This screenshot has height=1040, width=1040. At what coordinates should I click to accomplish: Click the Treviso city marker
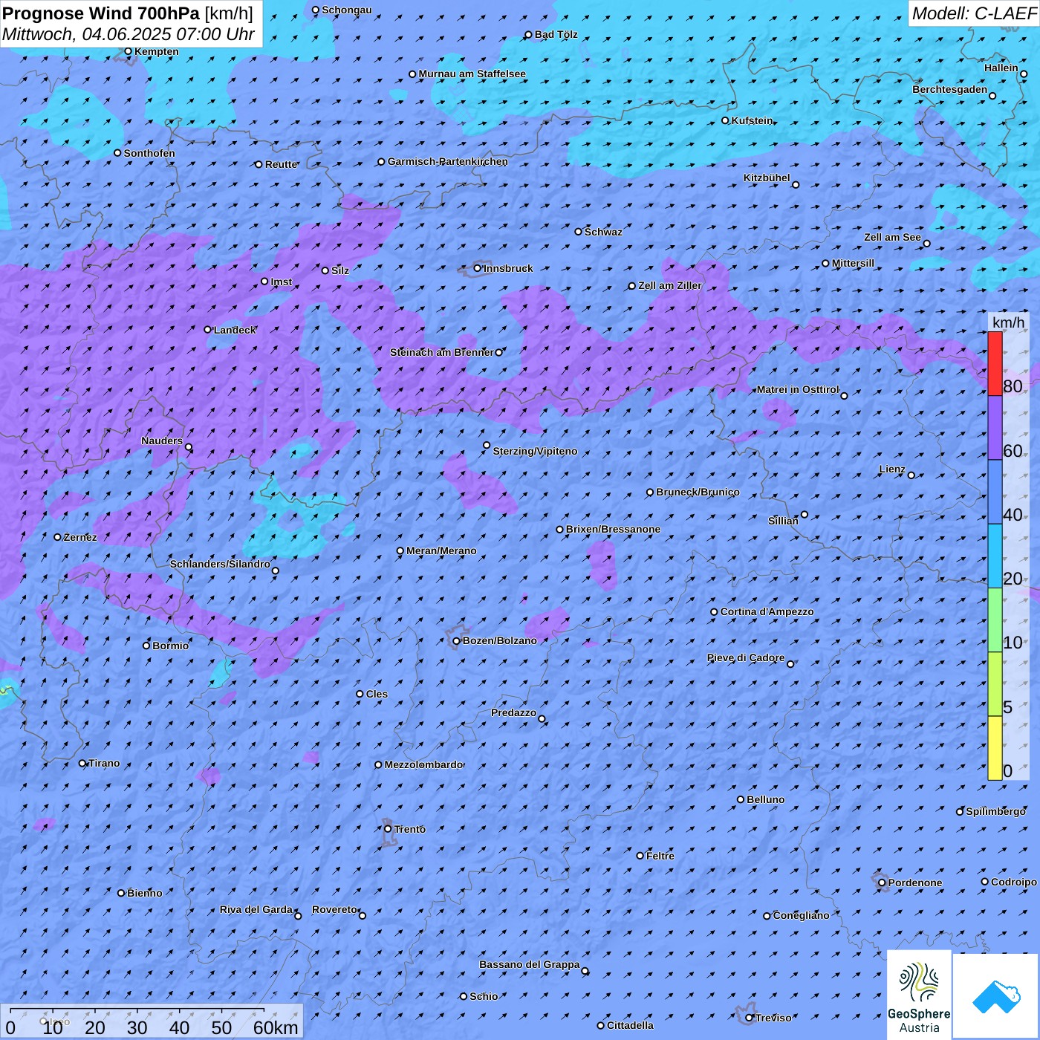[x=750, y=1018]
